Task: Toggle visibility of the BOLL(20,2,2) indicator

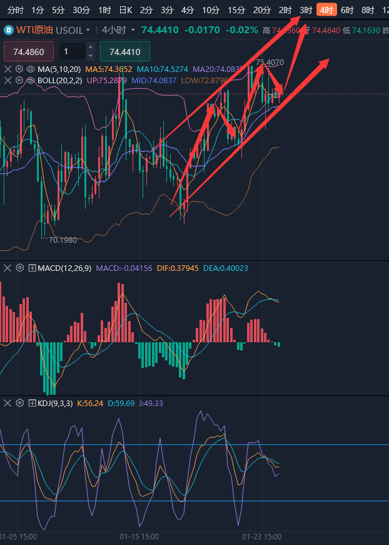Action: click(31, 81)
